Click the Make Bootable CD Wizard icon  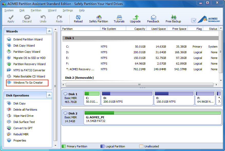click(9, 76)
